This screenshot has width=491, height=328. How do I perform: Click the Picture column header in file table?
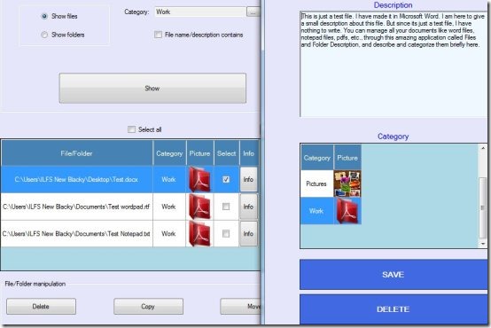tap(199, 153)
